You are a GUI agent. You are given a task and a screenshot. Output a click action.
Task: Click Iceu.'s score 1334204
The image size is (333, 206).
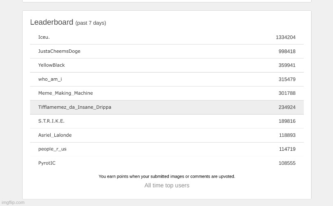click(286, 37)
